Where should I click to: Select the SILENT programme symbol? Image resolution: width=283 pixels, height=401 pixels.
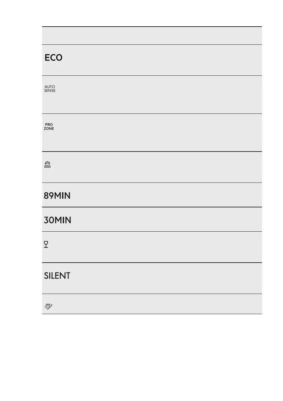pos(57,276)
